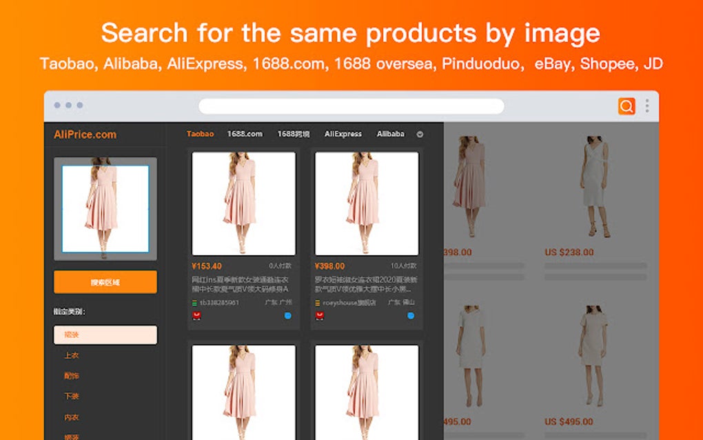Open the product titled 网红ins夏季新款 listing

pyautogui.click(x=241, y=282)
